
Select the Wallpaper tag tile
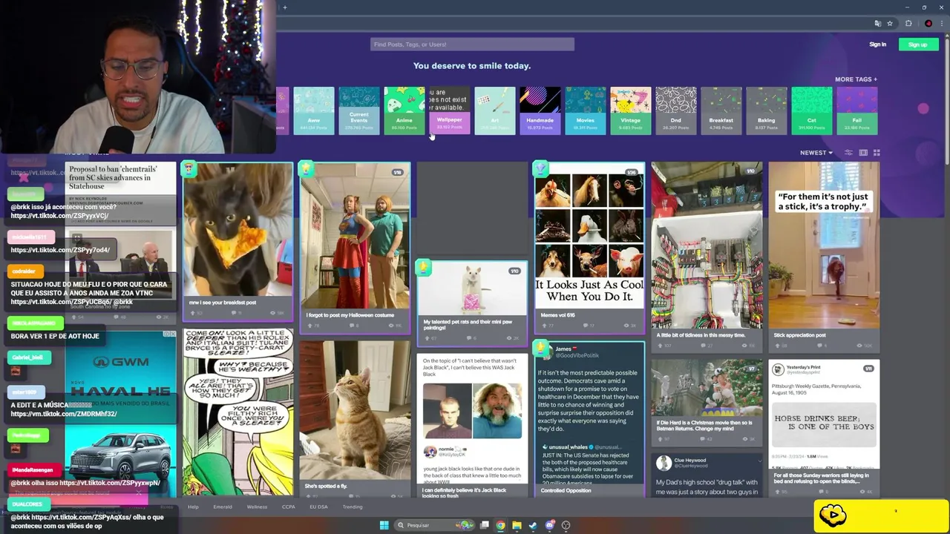[449, 111]
